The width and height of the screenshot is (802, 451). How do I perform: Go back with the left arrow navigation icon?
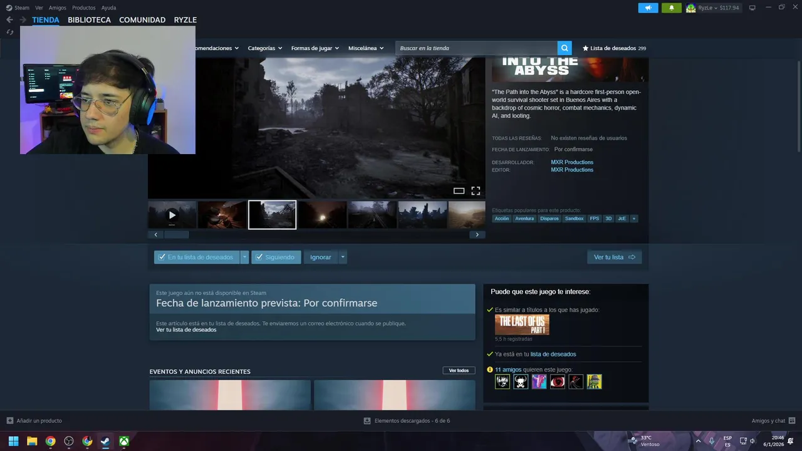pos(9,20)
